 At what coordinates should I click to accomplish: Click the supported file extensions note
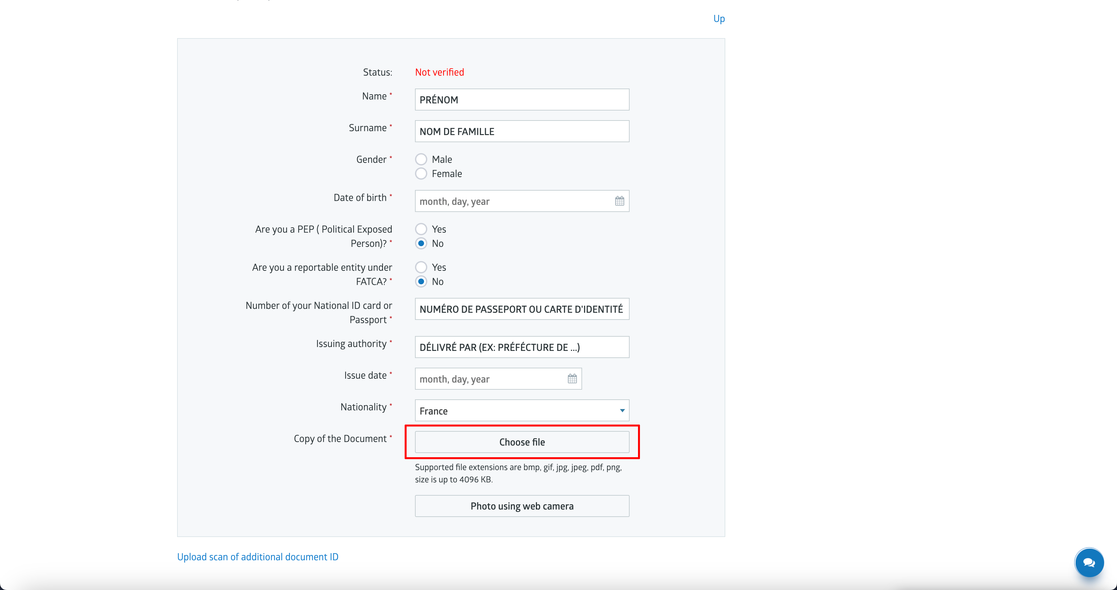point(518,473)
